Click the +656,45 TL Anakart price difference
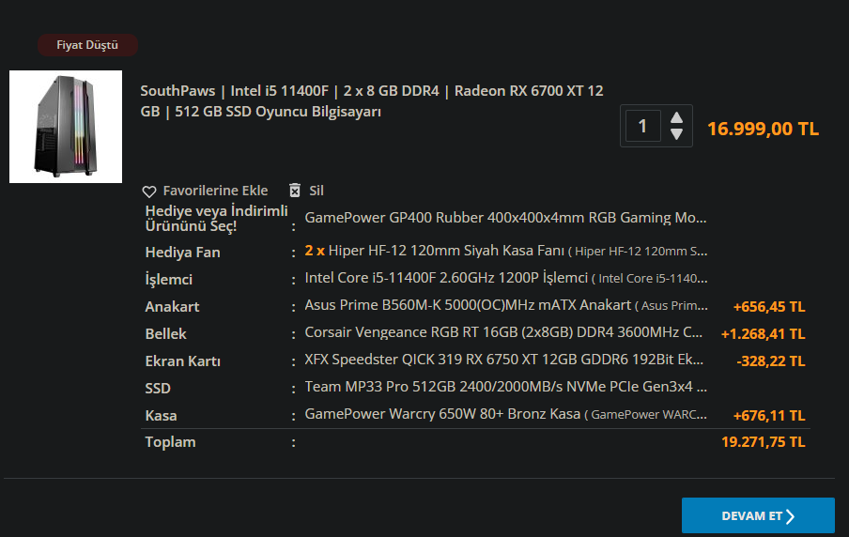This screenshot has width=849, height=537. coord(769,307)
